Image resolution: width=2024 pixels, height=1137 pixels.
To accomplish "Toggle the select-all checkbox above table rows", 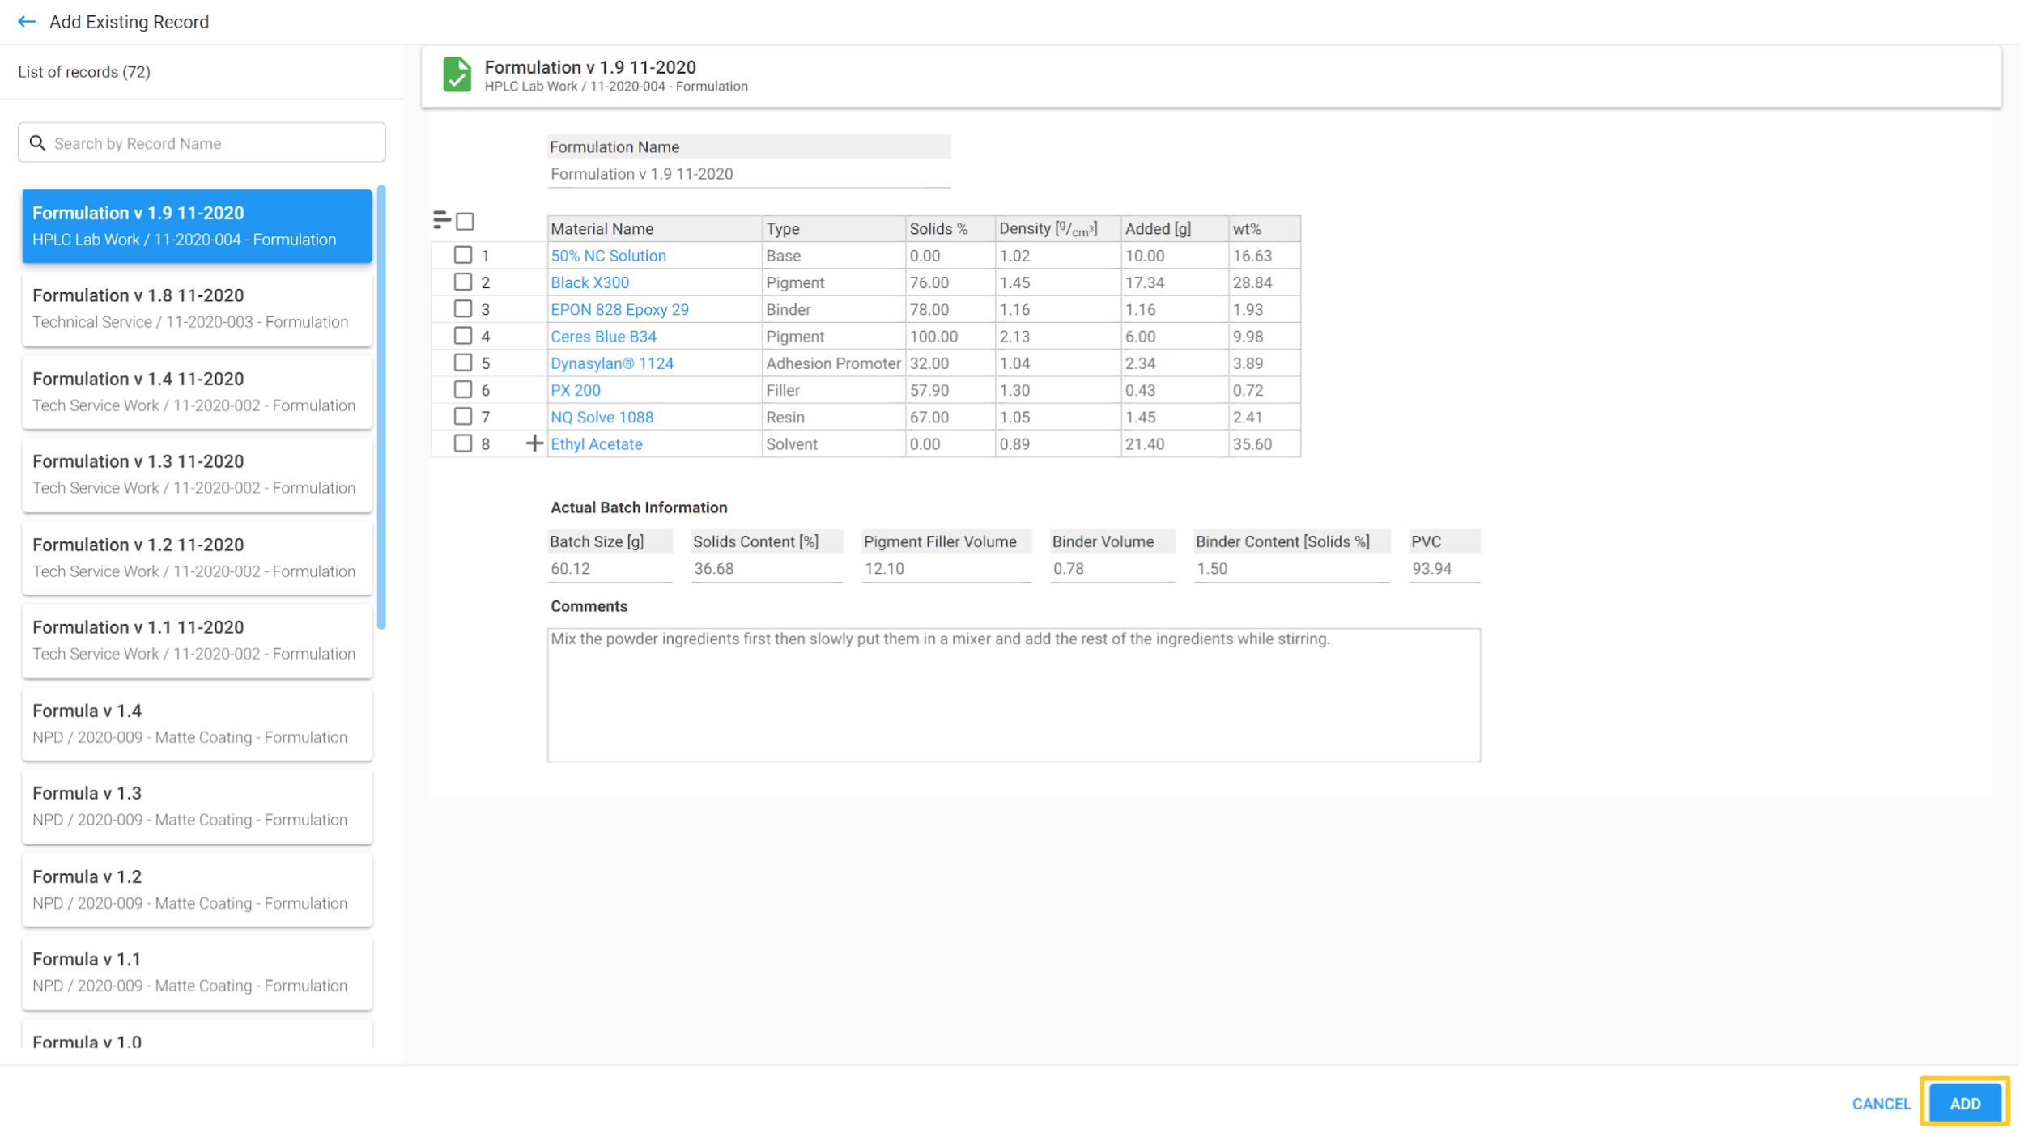I will coord(466,221).
